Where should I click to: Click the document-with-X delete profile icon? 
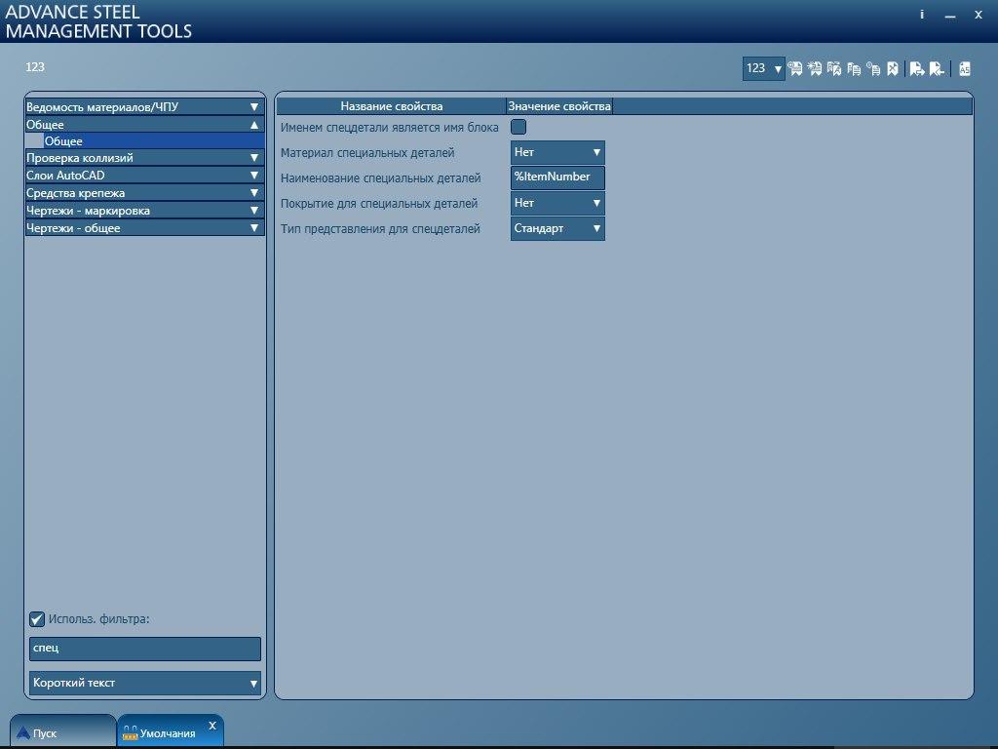coord(892,68)
